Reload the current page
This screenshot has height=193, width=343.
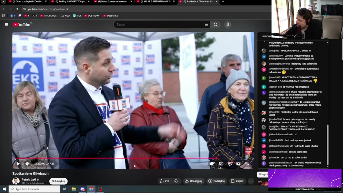[17, 9]
